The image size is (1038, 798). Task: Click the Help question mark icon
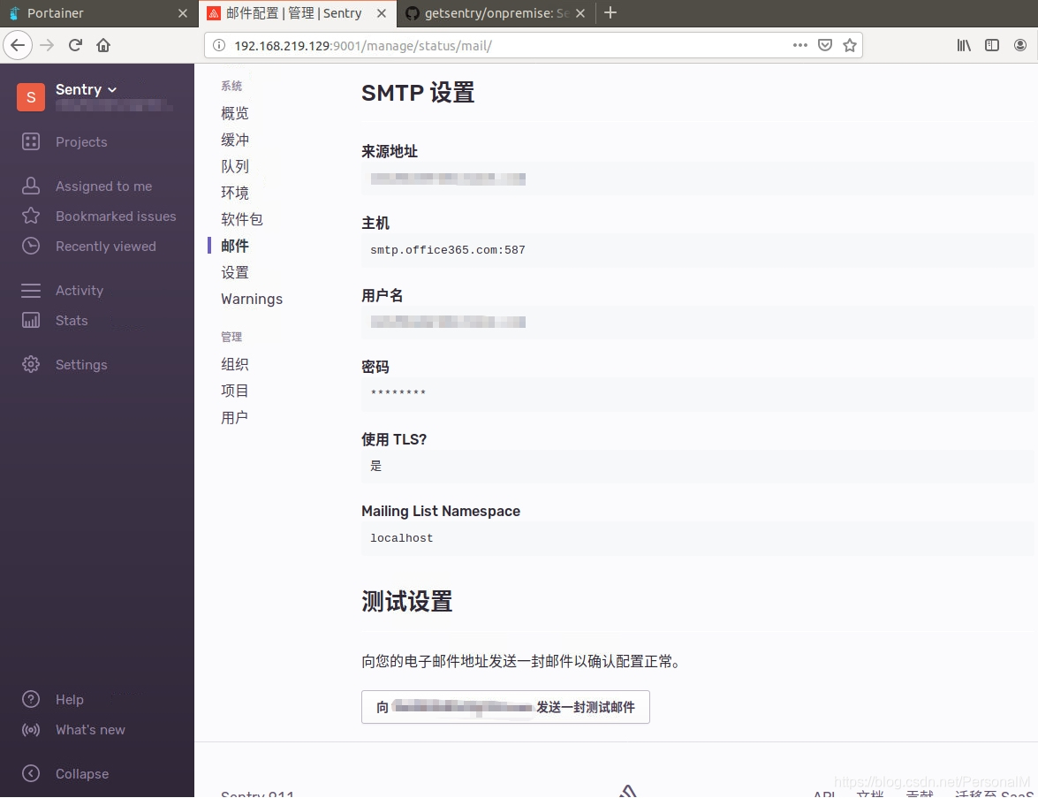[30, 699]
